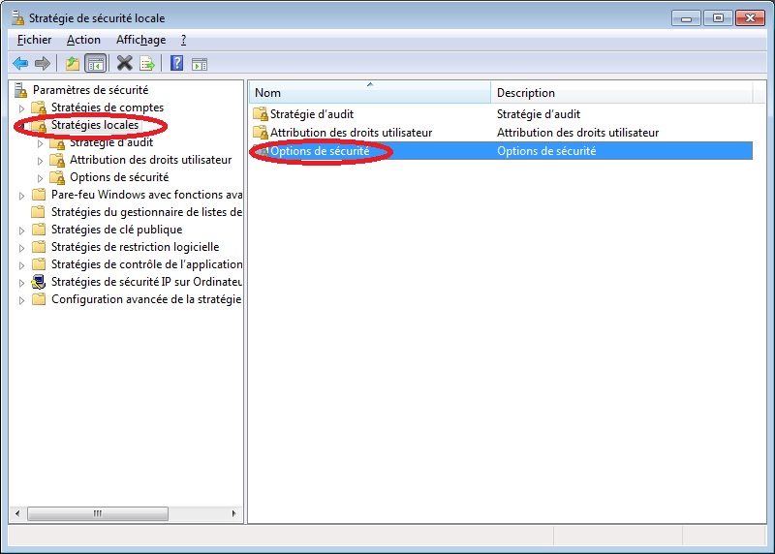Expand Stratégies de restriction logicielle node
The width and height of the screenshot is (775, 554).
tap(21, 248)
